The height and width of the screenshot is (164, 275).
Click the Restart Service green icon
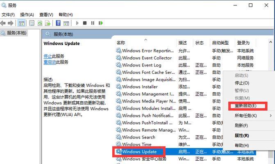[x=101, y=23]
